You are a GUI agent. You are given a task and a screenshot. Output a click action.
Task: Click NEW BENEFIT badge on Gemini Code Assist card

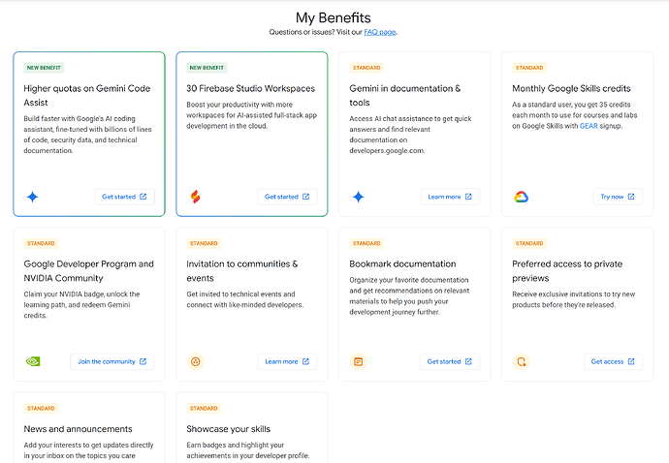click(44, 68)
